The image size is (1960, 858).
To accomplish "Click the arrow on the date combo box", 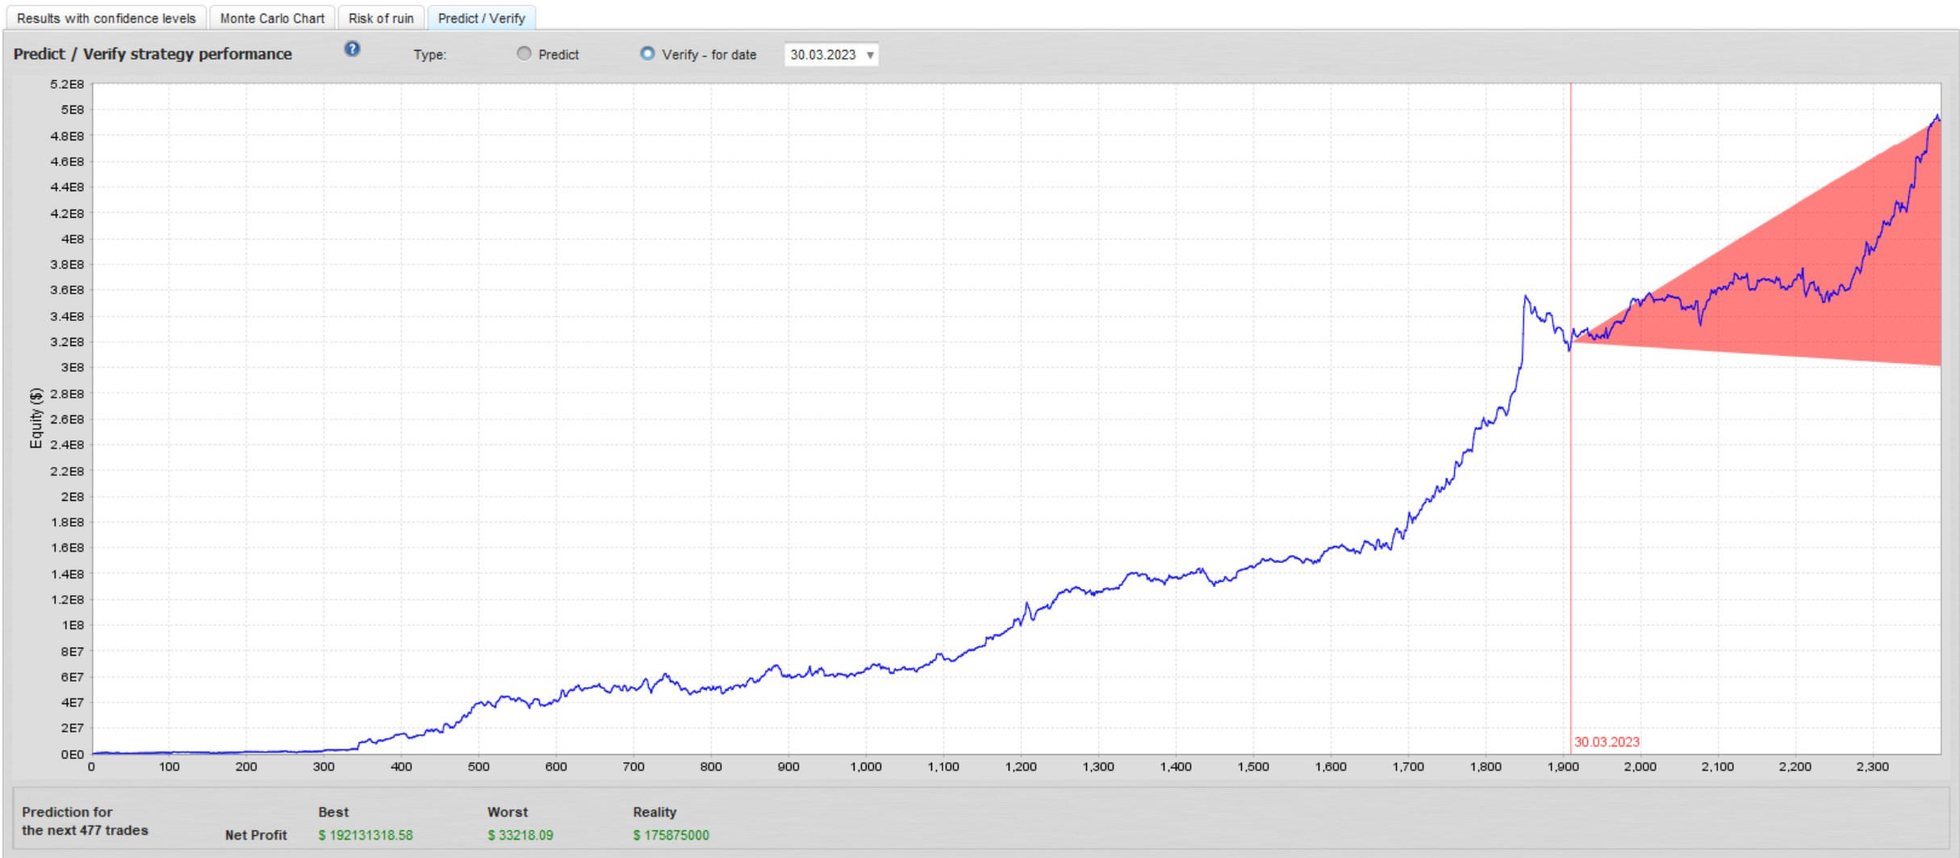I will (x=870, y=55).
